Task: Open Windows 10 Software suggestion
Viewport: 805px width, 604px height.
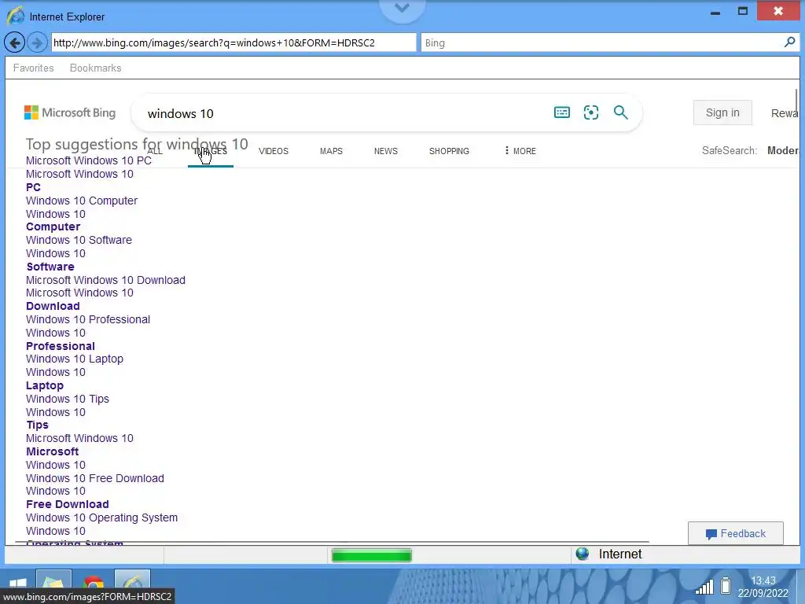Action: click(79, 240)
